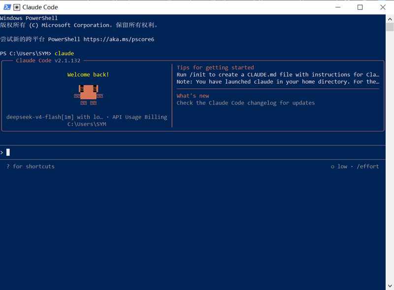
Task: Click the 'Run /init to create' tip line
Action: click(x=278, y=75)
